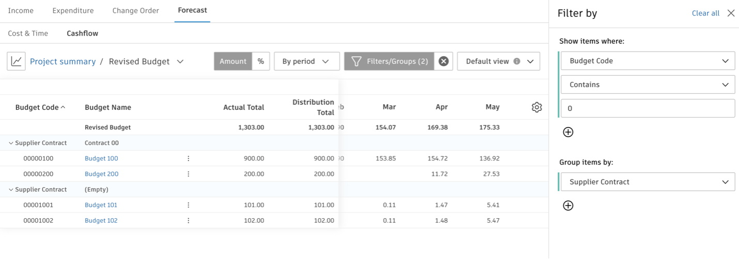Screen dimensions: 739x260
Task: Switch display to percent (%)
Action: 261,61
